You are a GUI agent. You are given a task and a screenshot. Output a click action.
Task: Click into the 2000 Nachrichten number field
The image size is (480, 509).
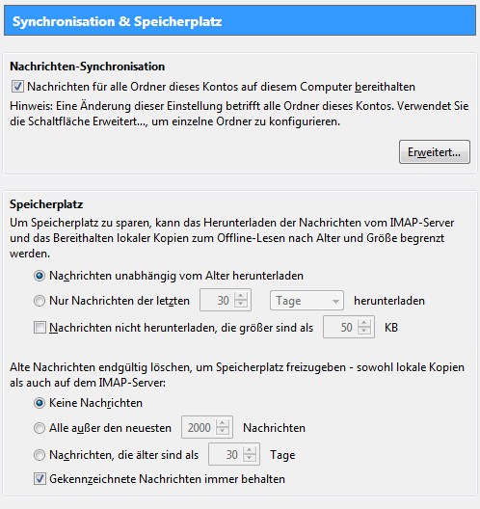[x=200, y=427]
